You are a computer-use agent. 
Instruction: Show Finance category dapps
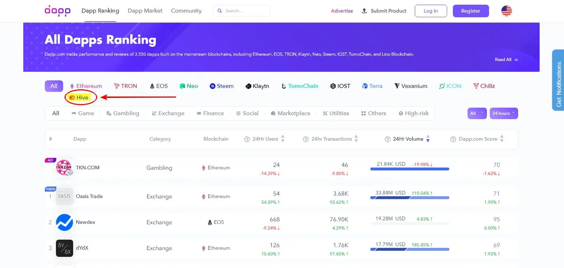tap(210, 113)
